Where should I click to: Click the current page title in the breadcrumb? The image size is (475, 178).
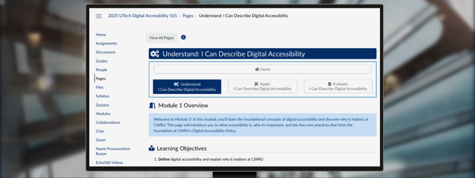tap(243, 16)
